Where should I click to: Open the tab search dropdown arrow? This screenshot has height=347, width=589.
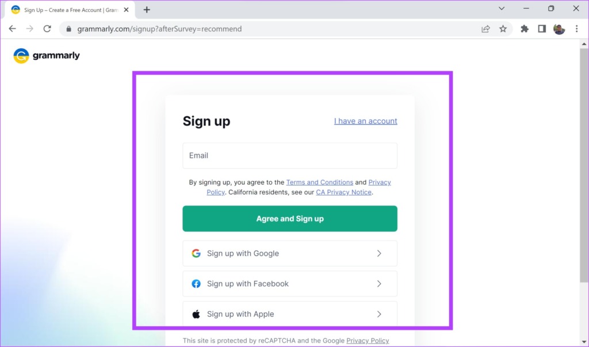tap(501, 9)
